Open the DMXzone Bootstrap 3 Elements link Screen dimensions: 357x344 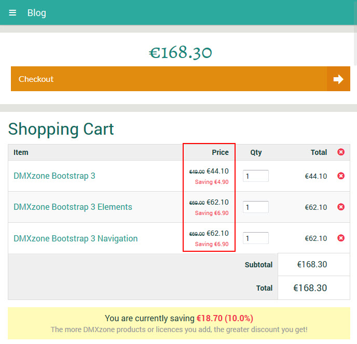coord(73,207)
